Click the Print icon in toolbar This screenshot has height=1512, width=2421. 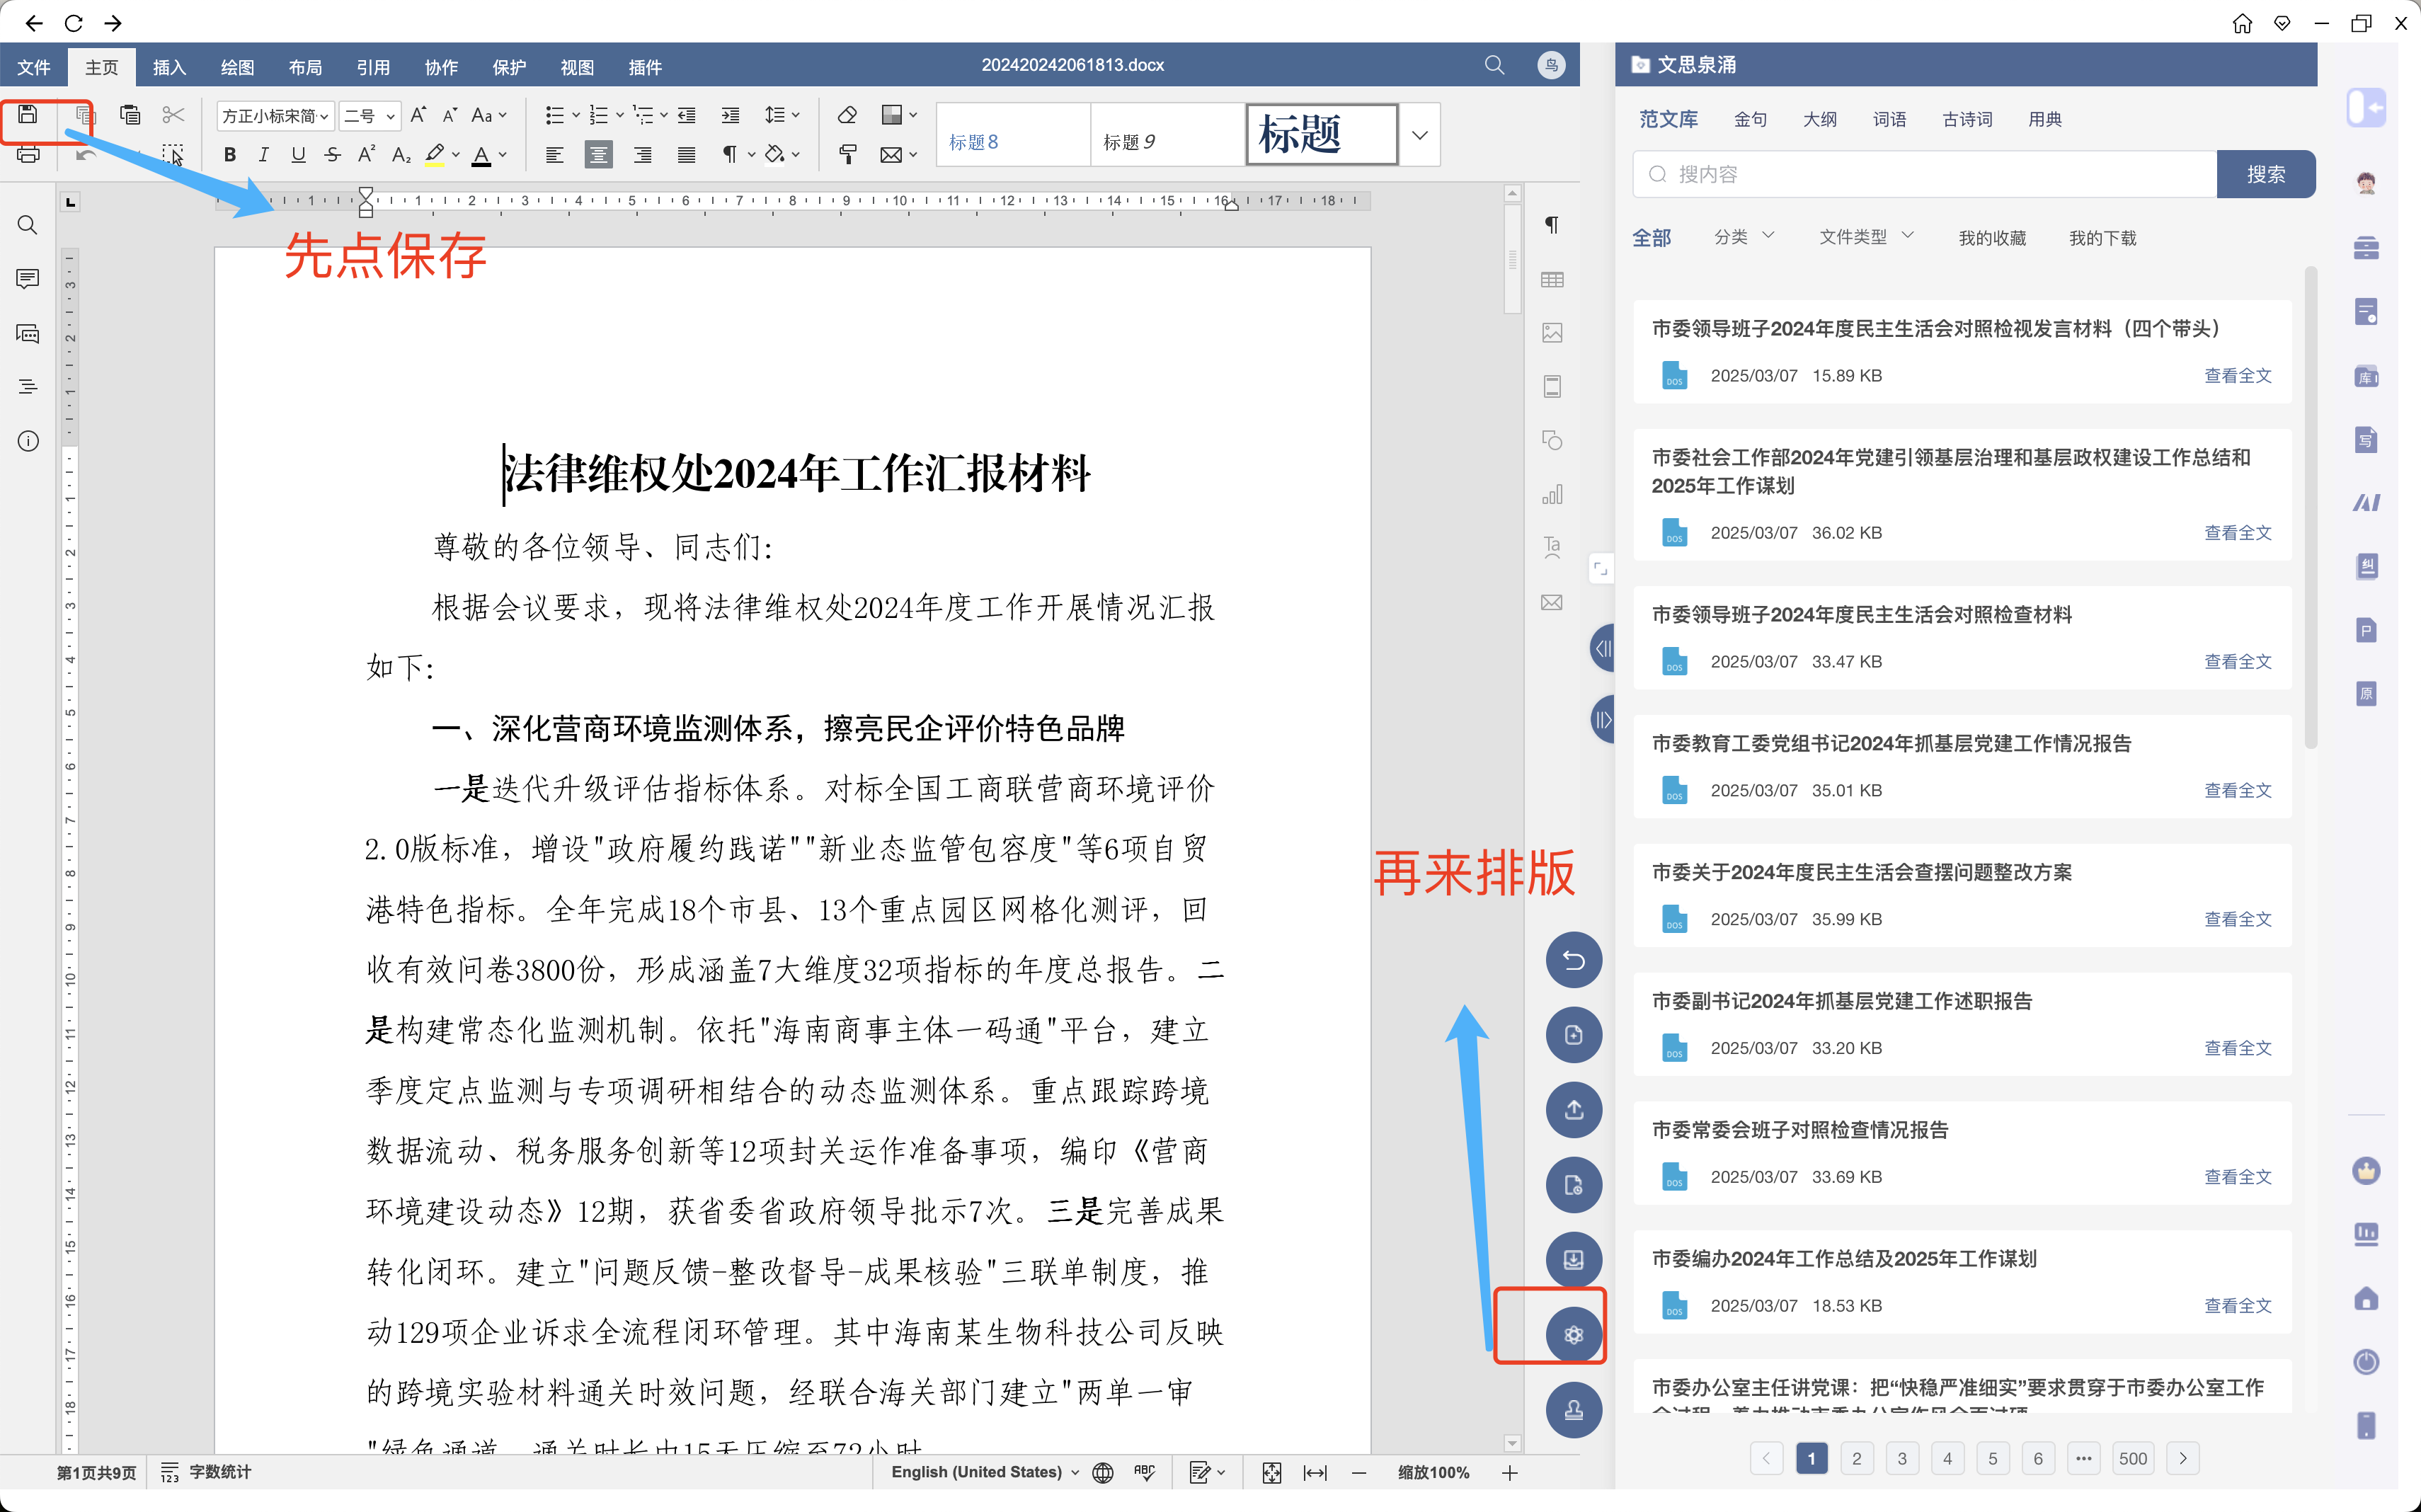click(28, 155)
